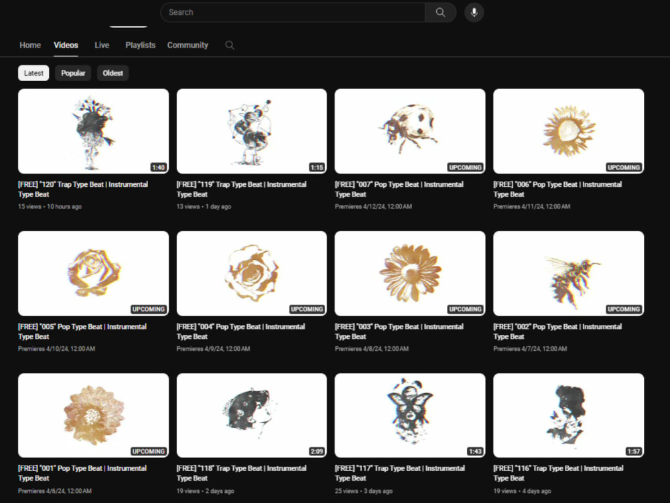Viewport: 670px width, 503px height.
Task: Open the "002" Pop bee thumbnail
Action: point(569,273)
